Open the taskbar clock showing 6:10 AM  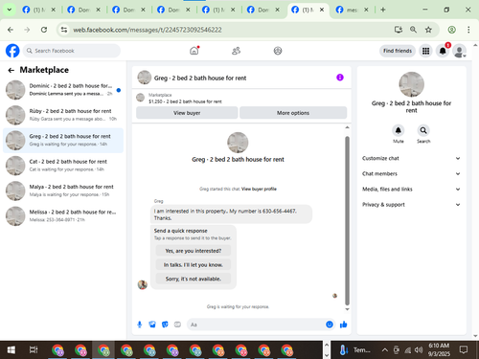[439, 349]
